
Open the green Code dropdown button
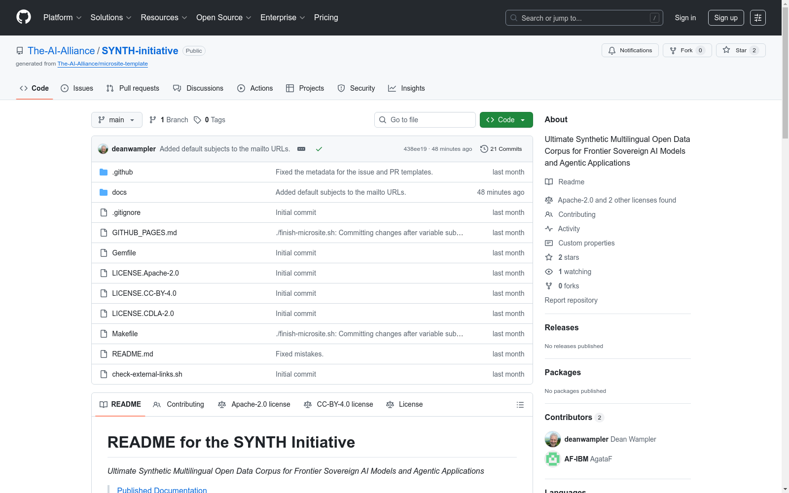click(x=506, y=120)
